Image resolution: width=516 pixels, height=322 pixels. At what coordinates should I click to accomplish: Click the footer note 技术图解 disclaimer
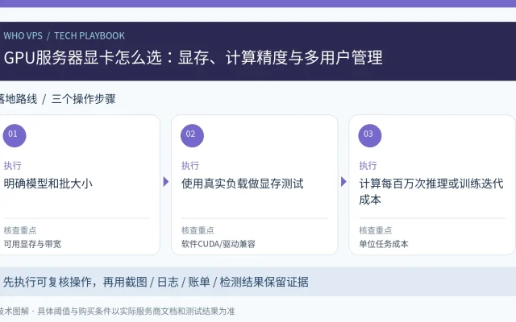[x=117, y=312]
